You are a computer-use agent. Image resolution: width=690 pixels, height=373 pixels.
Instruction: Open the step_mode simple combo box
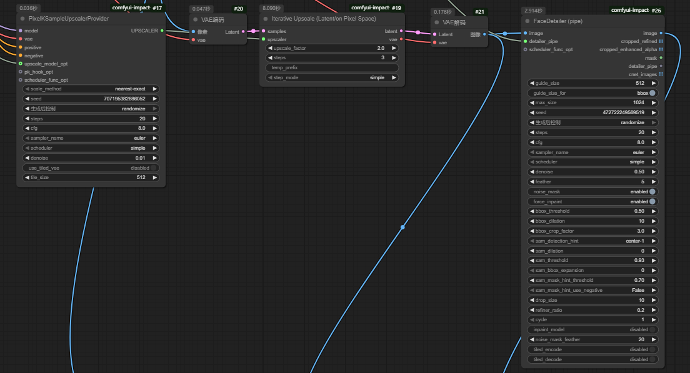[332, 77]
